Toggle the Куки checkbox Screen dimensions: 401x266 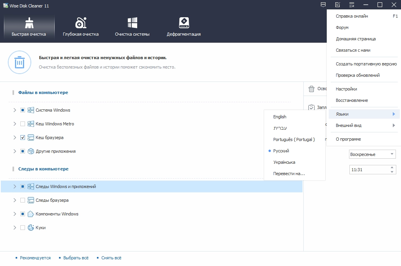(x=23, y=228)
